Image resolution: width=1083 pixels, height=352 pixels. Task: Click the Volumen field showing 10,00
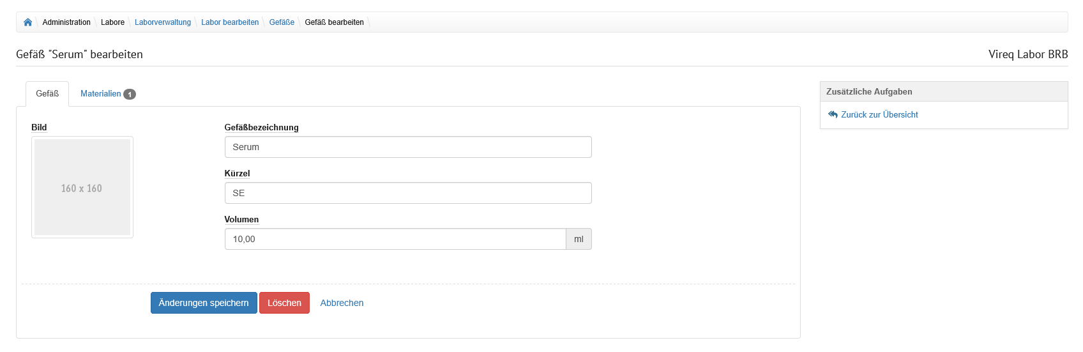click(395, 239)
